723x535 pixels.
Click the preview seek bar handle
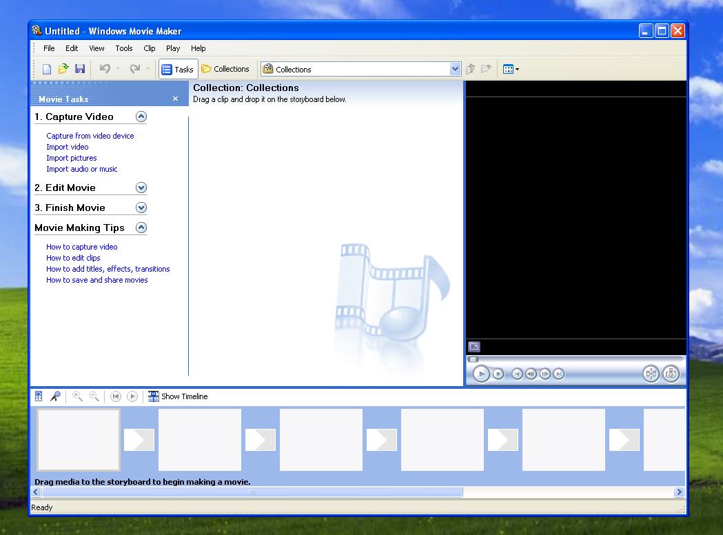coord(473,359)
